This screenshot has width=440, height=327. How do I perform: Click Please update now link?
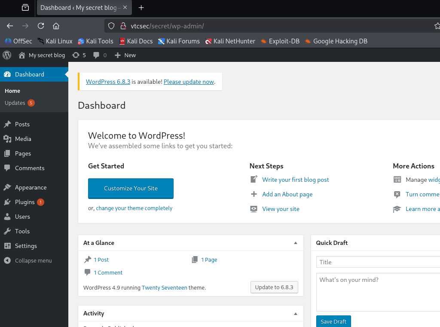189,82
